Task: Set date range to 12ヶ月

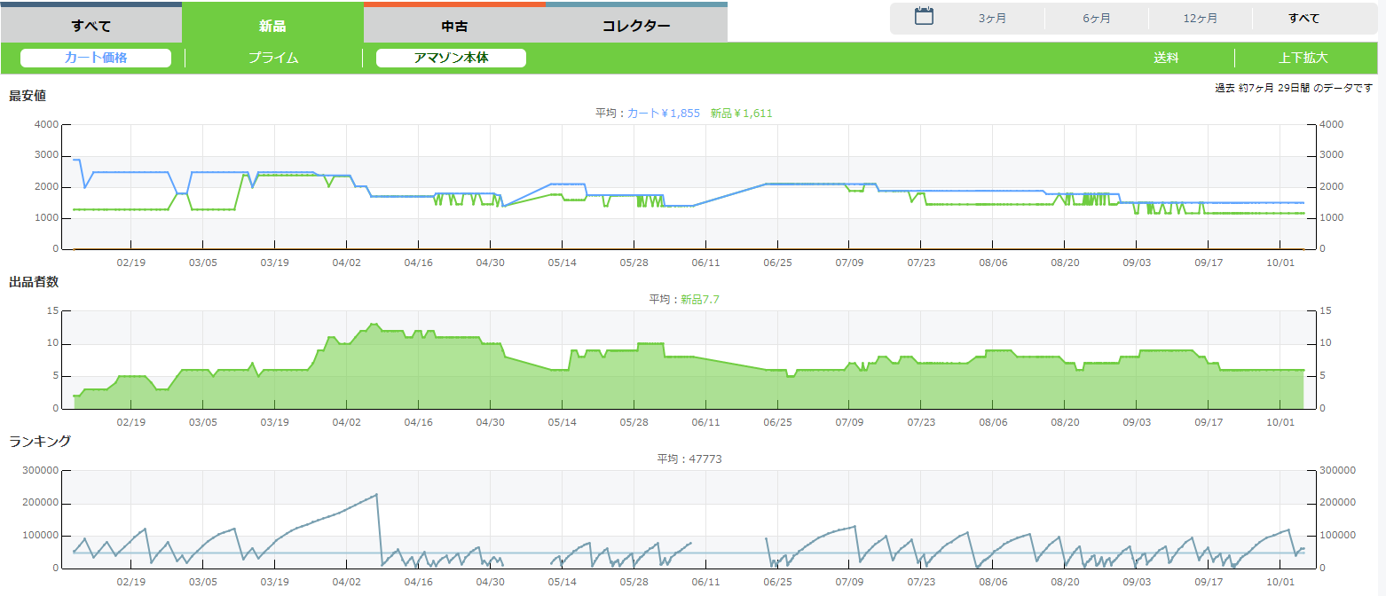Action: point(1200,19)
